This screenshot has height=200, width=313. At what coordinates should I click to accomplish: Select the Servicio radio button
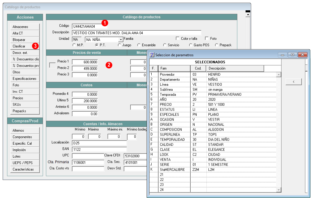click(165, 45)
